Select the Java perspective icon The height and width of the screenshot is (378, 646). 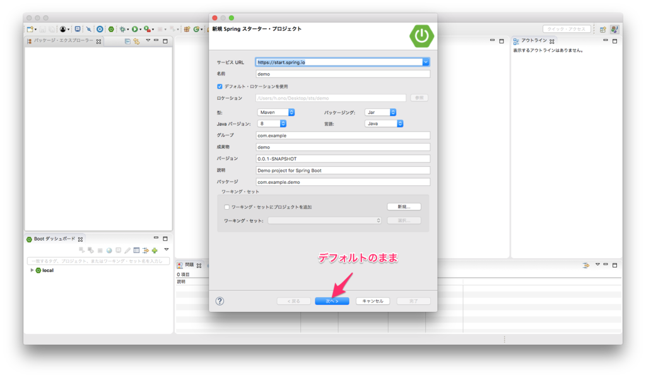(x=614, y=29)
